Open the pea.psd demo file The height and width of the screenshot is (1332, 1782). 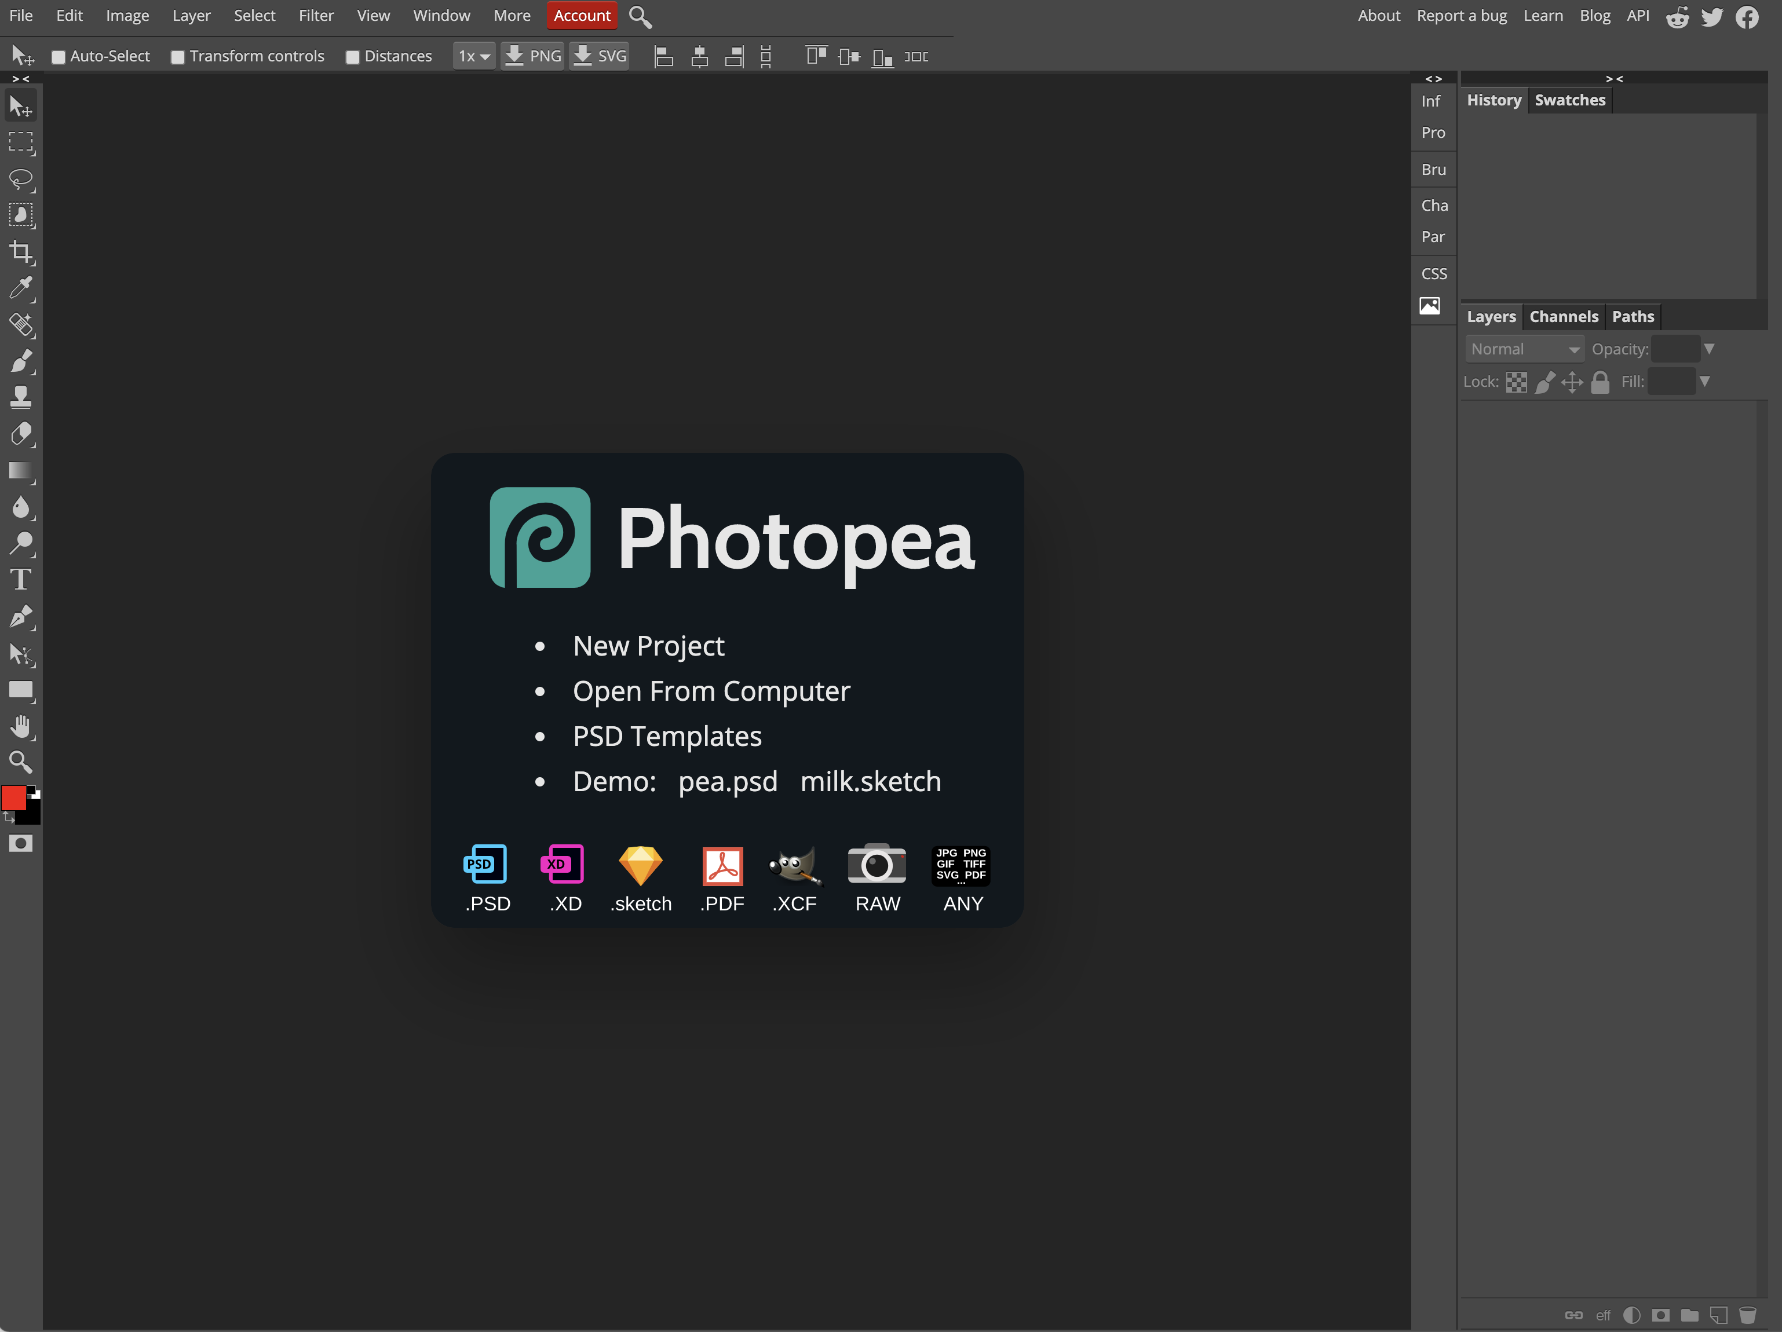click(x=728, y=781)
